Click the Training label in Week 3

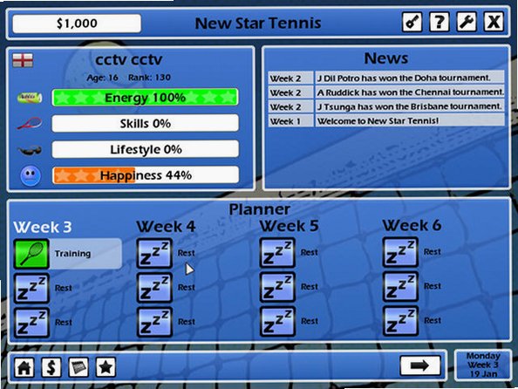(x=72, y=254)
